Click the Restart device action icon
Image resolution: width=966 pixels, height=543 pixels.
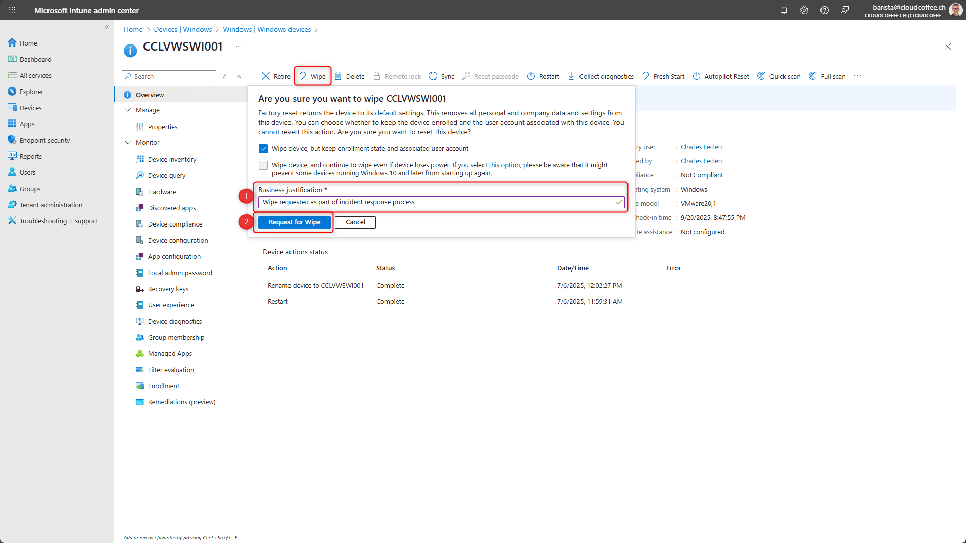click(531, 76)
